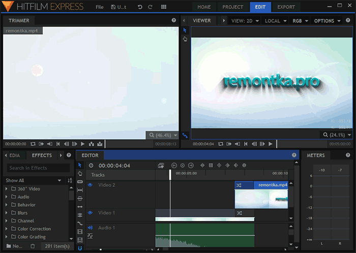Hide the Video 2 track
Screen dimensions: 356x253
tap(90, 185)
